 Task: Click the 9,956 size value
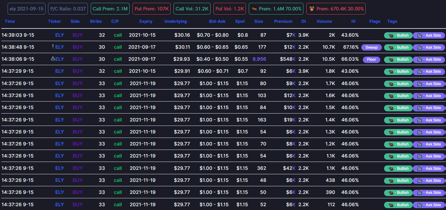259,59
